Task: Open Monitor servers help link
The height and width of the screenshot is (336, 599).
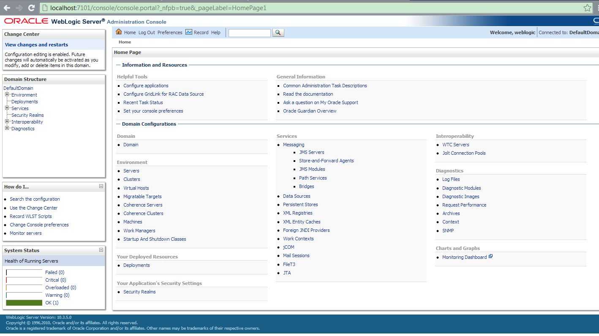Action: coord(26,233)
